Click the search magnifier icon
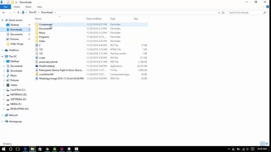The image size is (271, 152). tap(265, 13)
